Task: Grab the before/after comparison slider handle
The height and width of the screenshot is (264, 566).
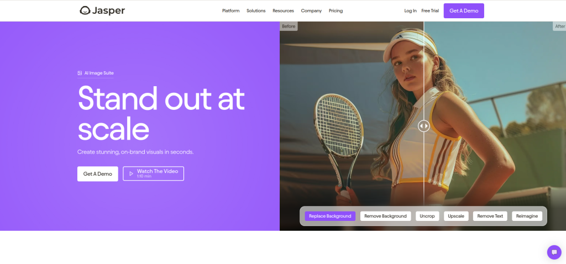Action: click(424, 126)
